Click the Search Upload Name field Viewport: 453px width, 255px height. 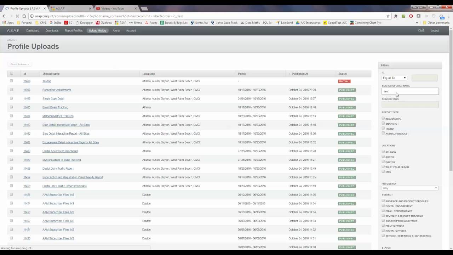pyautogui.click(x=410, y=91)
